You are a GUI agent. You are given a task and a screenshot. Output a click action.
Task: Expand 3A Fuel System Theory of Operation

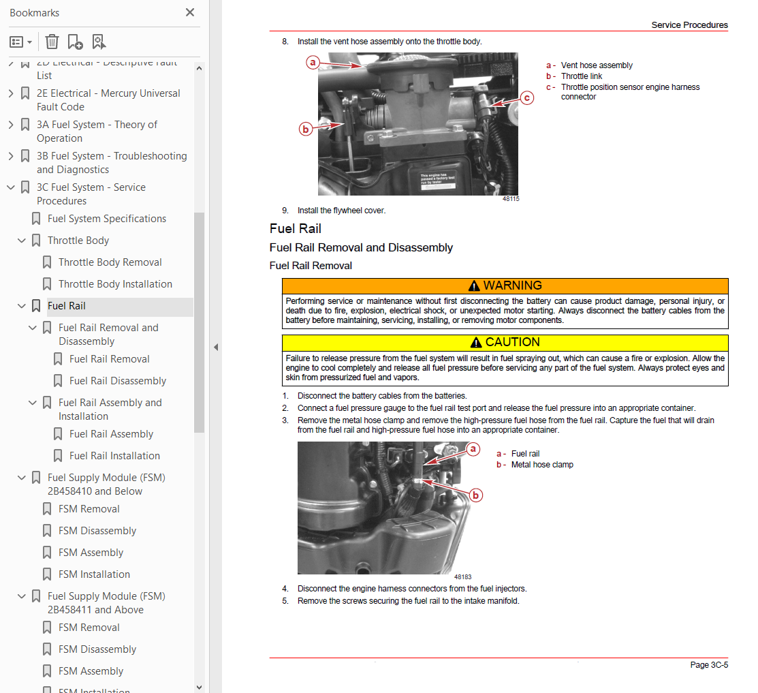[x=11, y=125]
